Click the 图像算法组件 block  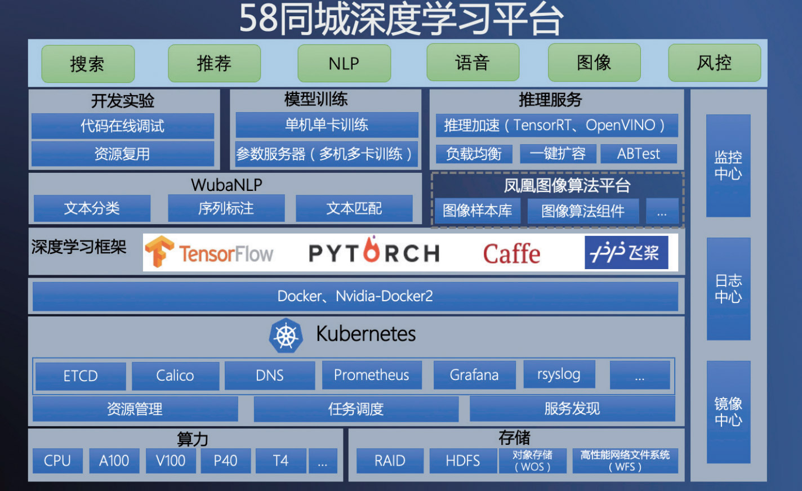point(583,211)
